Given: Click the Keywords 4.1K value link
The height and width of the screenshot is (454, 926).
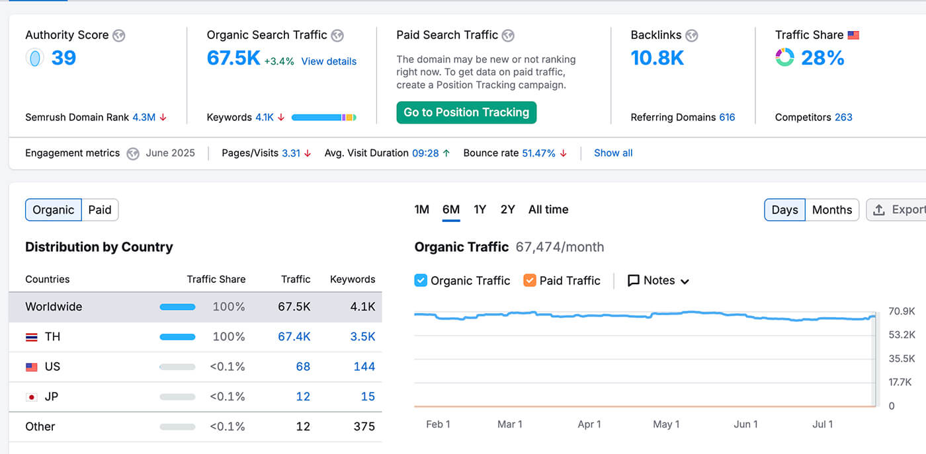Looking at the screenshot, I should pos(265,118).
